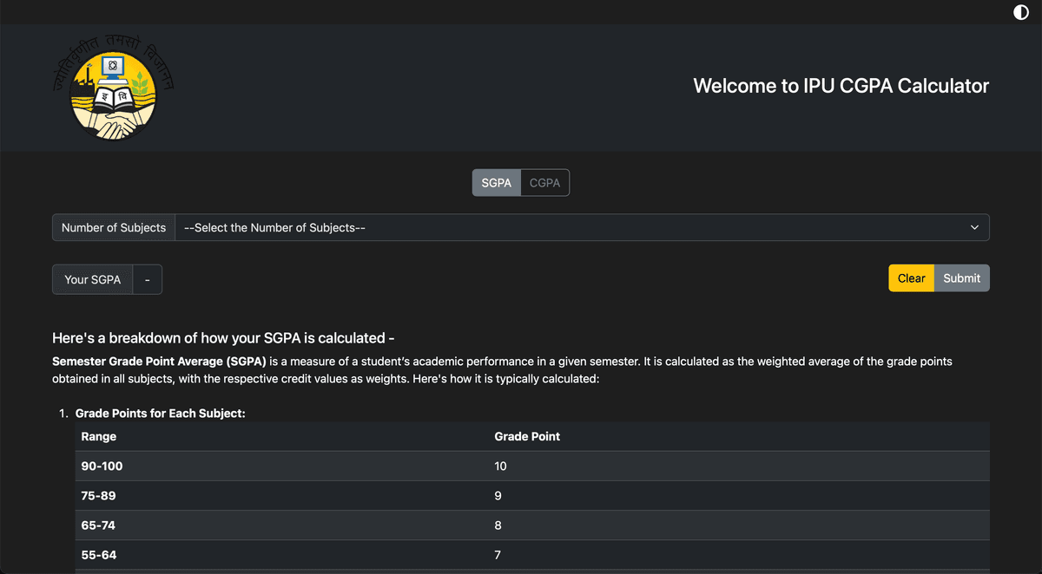Toggle the dark/light theme contrast icon
The width and height of the screenshot is (1042, 574).
1021,12
